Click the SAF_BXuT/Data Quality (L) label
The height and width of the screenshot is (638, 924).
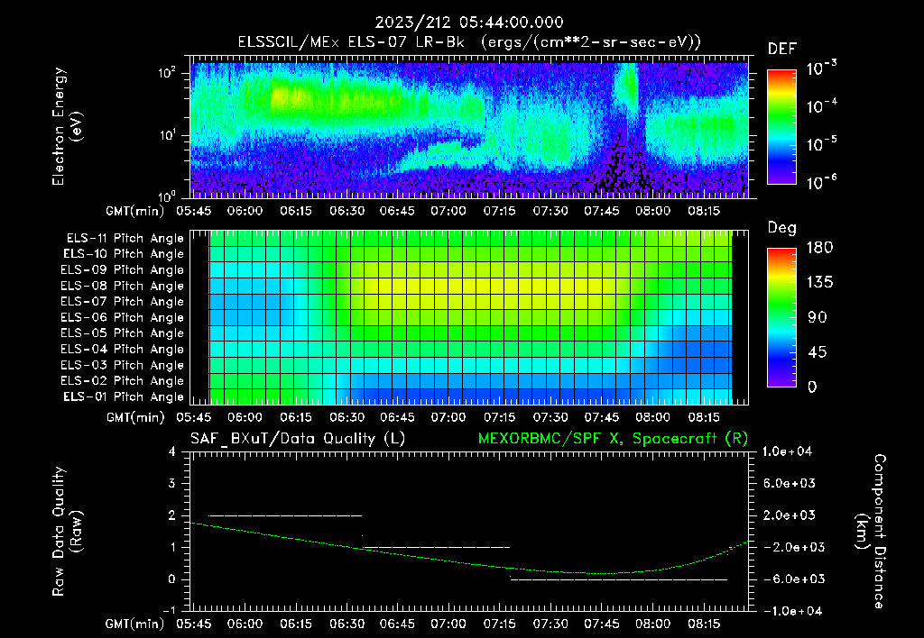[x=298, y=439]
